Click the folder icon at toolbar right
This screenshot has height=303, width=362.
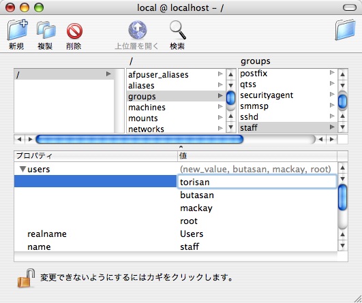tap(345, 30)
